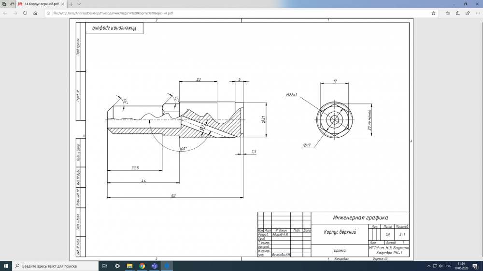Image resolution: width=483 pixels, height=271 pixels.
Task: Switch input language РУС indicator
Action: pos(449,266)
